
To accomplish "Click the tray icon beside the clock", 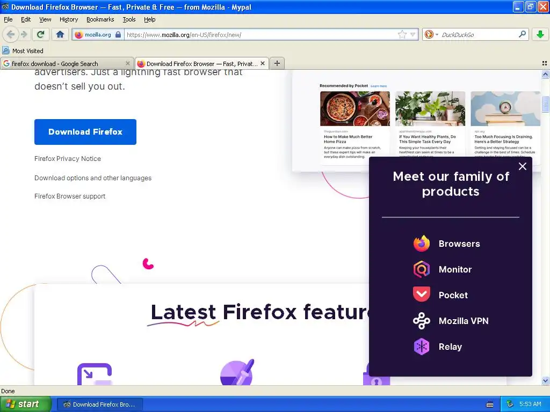I will [510, 404].
